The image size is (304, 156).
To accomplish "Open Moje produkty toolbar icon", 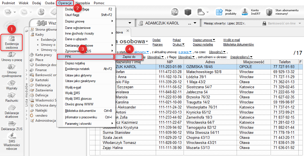I will (219, 12).
